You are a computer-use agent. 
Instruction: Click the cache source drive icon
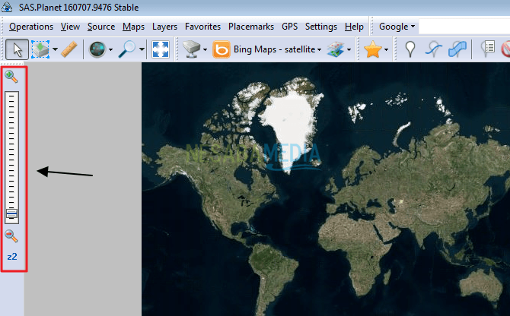(x=191, y=49)
